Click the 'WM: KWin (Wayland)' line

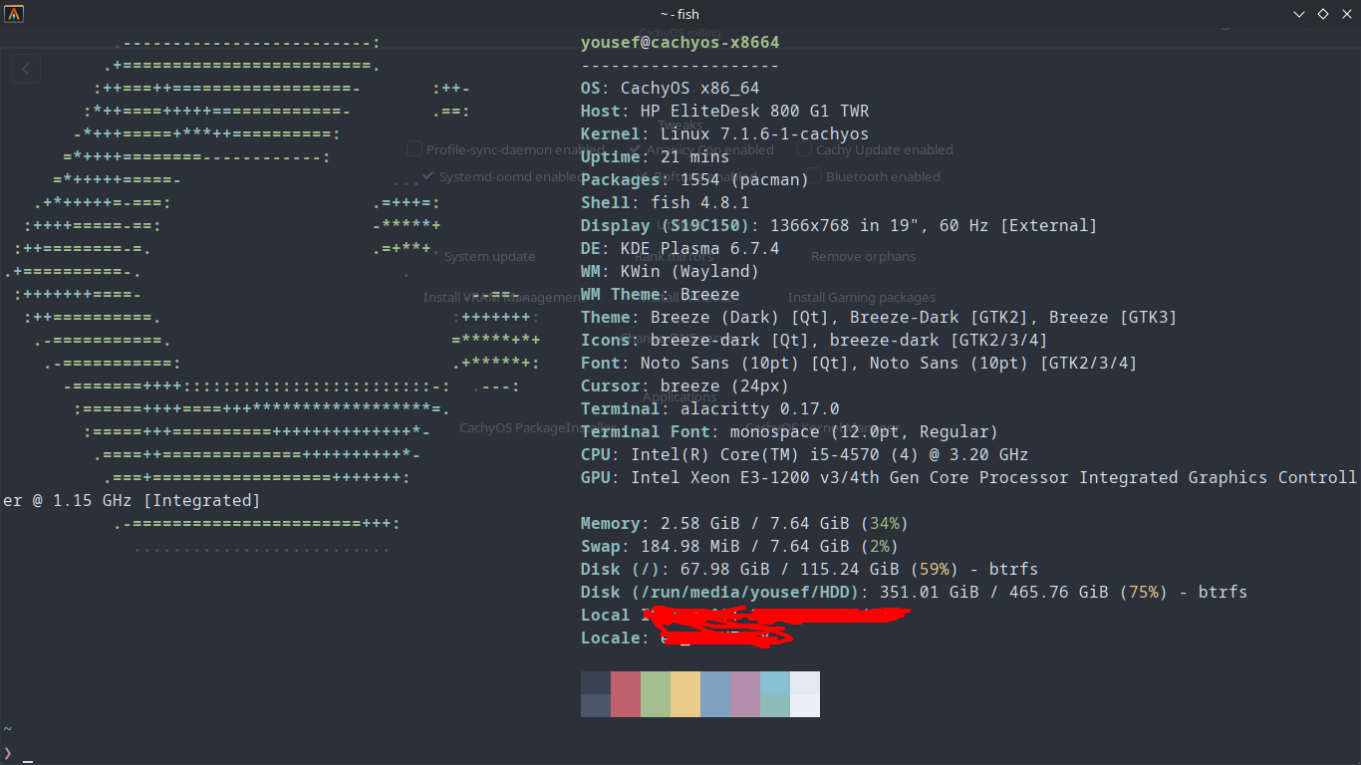tap(670, 272)
